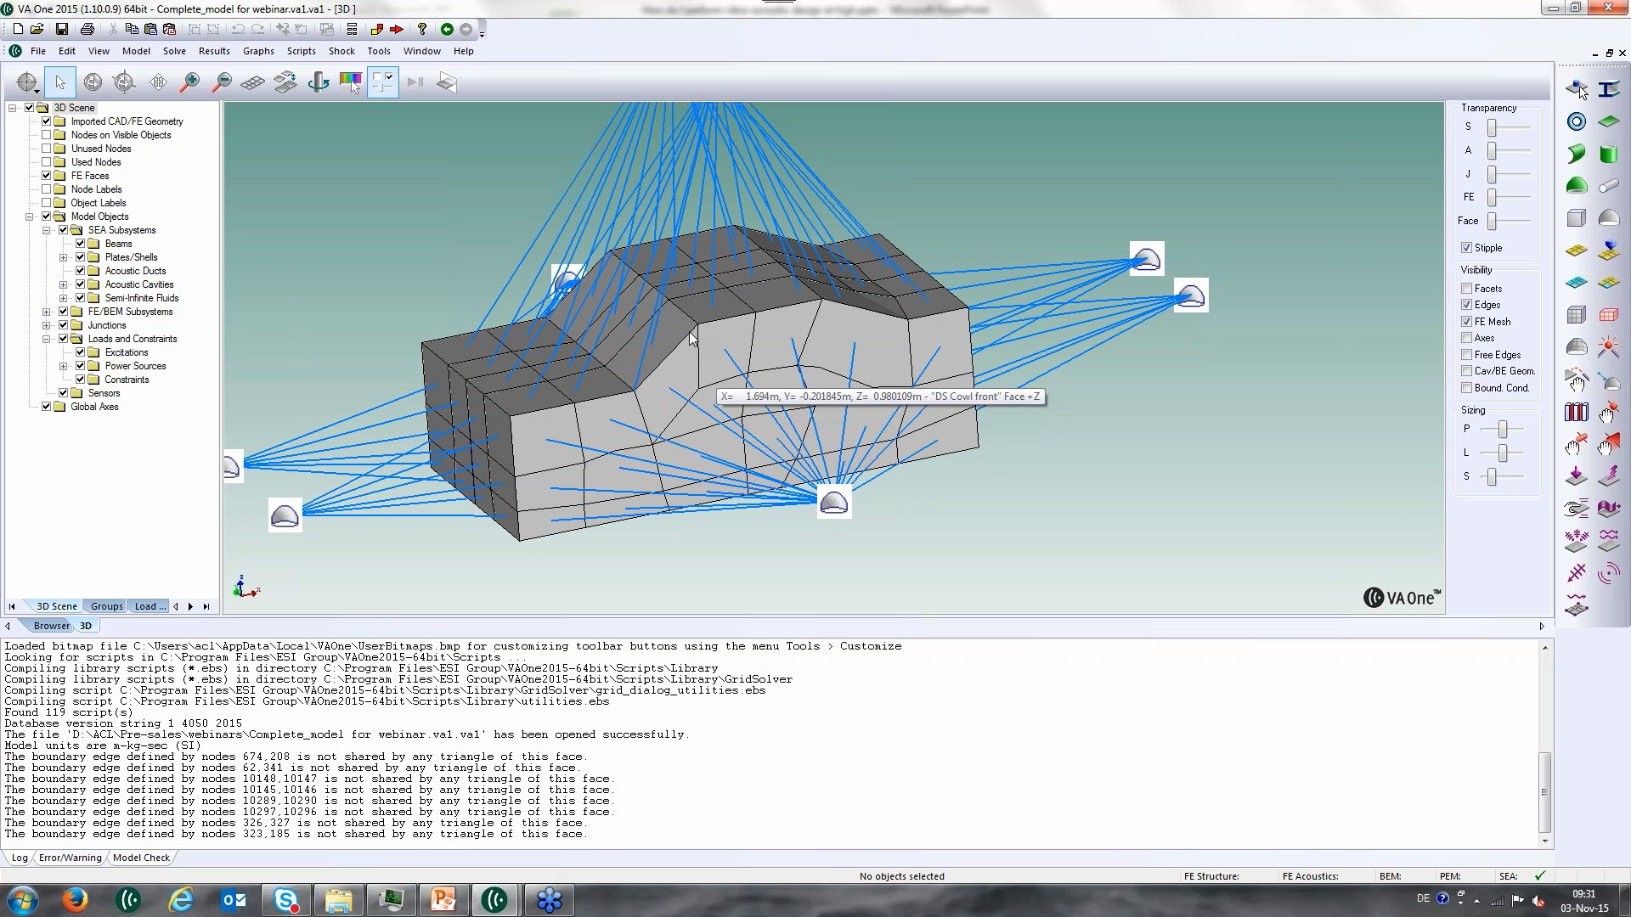Expand the Junctions tree node
Viewport: 1631px width, 917px height.
(47, 325)
